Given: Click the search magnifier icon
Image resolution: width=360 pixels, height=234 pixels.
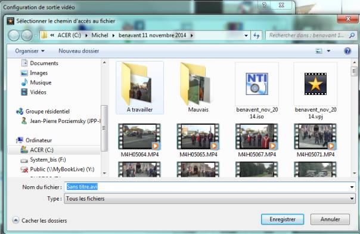Looking at the screenshot, I should point(352,35).
